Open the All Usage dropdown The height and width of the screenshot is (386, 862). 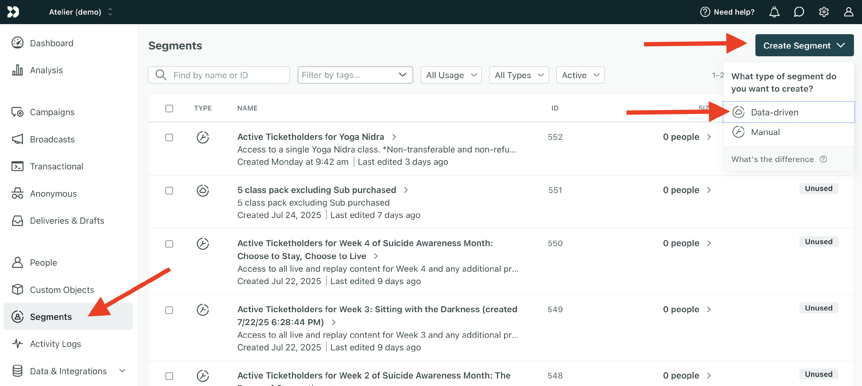(x=451, y=75)
